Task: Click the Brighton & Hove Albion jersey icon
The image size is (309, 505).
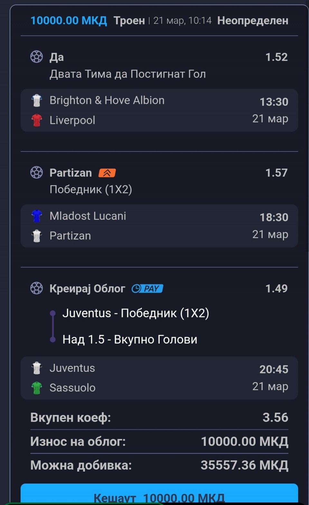Action: tap(37, 100)
